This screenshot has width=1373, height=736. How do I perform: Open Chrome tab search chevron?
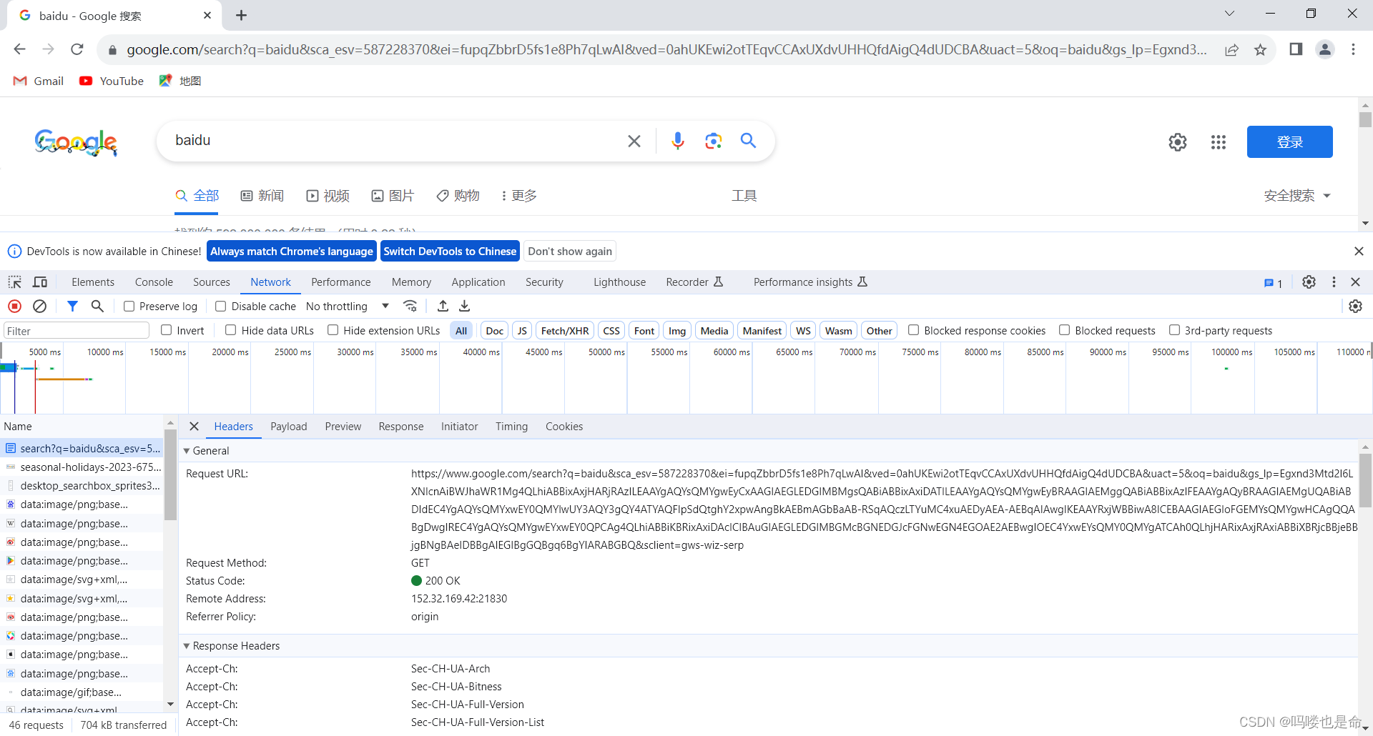(1229, 14)
